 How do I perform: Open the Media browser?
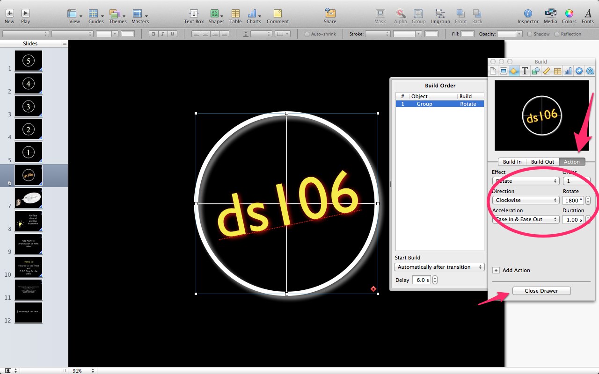point(550,16)
